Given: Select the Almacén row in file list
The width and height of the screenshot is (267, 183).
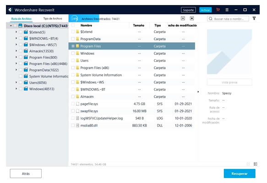Looking at the screenshot, I should 132,96.
